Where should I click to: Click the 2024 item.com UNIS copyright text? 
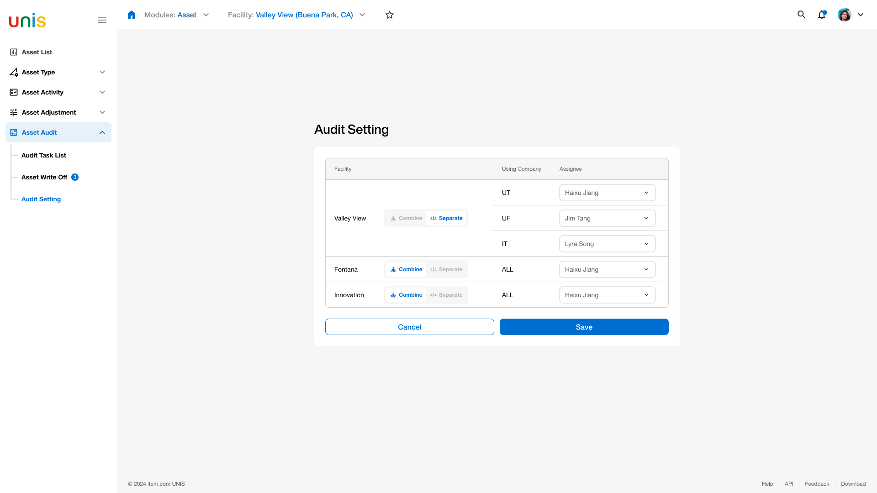[156, 484]
